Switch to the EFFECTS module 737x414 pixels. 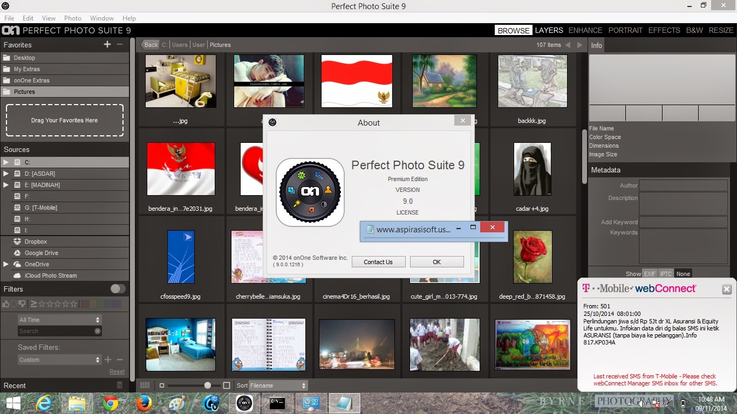664,30
